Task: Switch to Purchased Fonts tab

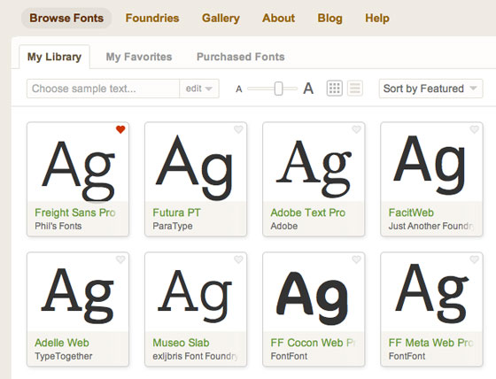Action: pyautogui.click(x=240, y=57)
